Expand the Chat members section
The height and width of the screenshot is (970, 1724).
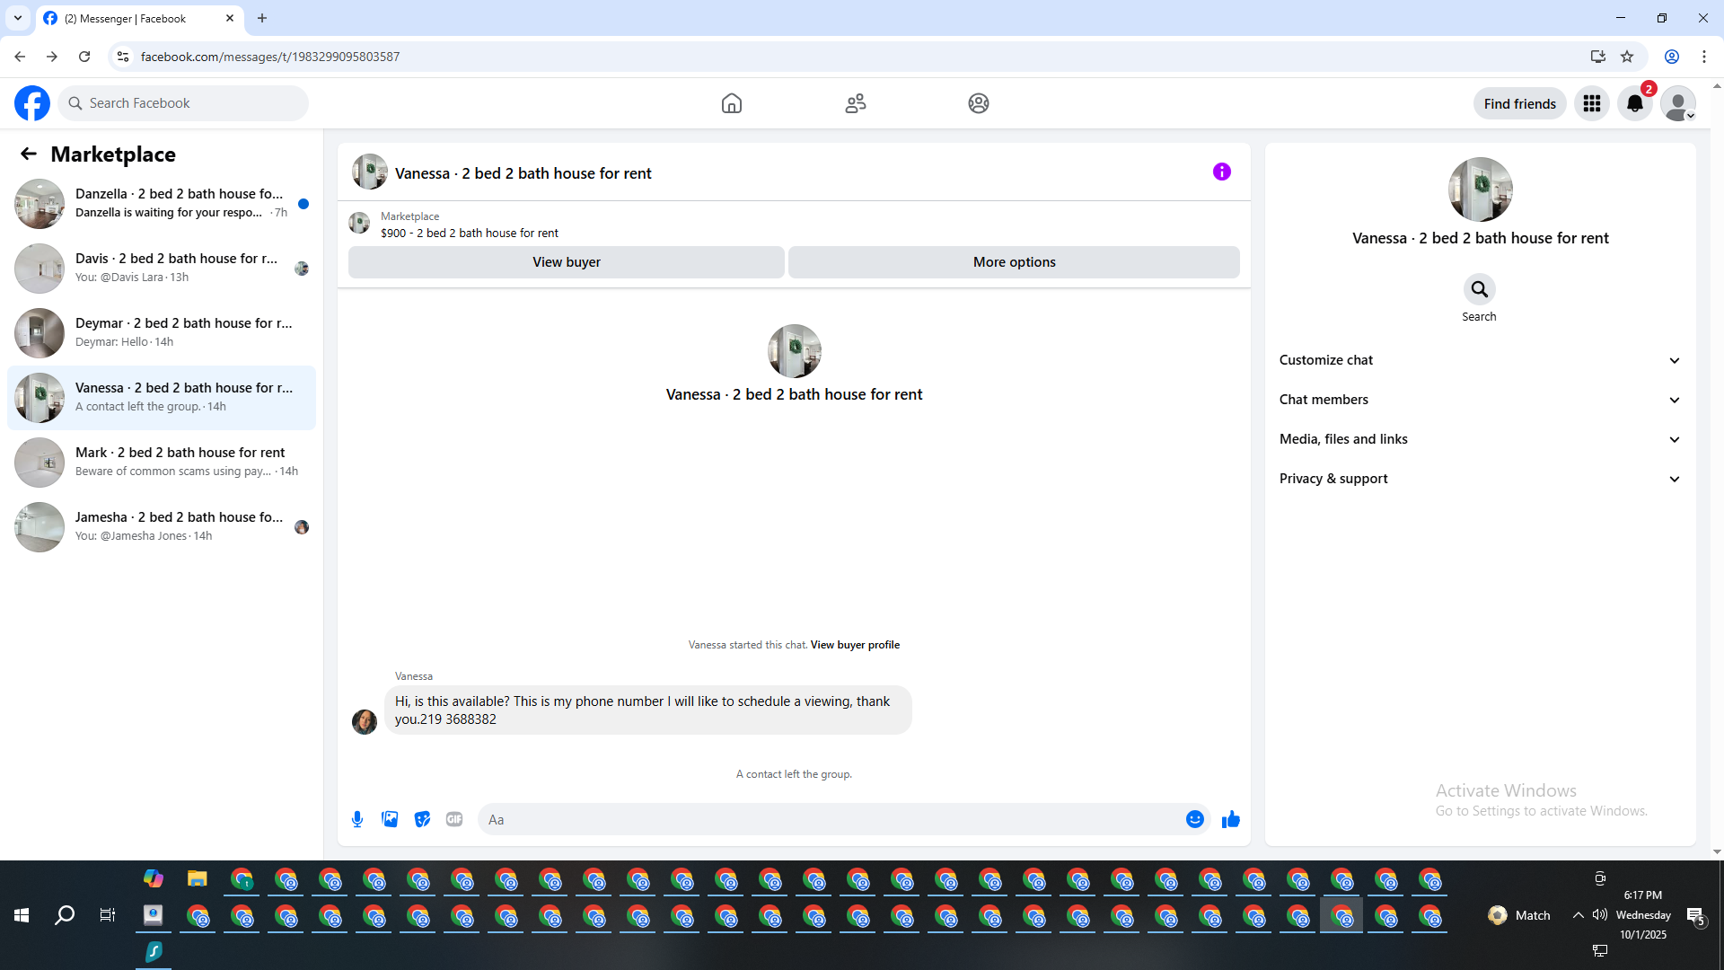(x=1480, y=400)
